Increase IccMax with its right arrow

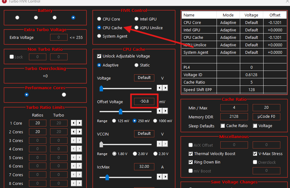(x=165, y=177)
